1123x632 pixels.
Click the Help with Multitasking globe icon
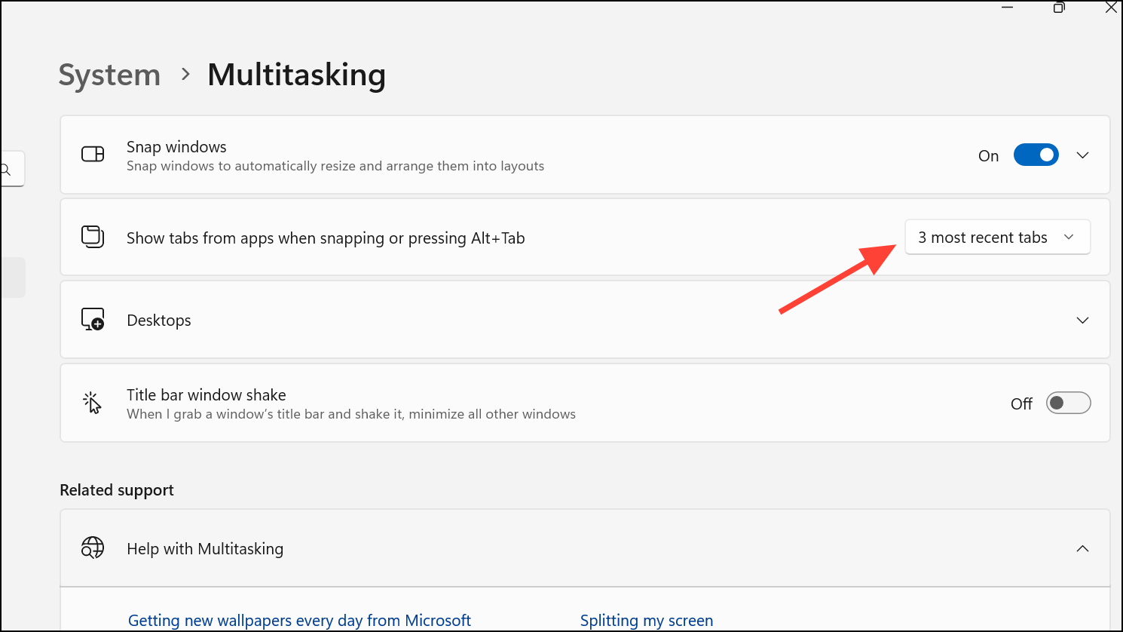pyautogui.click(x=93, y=548)
